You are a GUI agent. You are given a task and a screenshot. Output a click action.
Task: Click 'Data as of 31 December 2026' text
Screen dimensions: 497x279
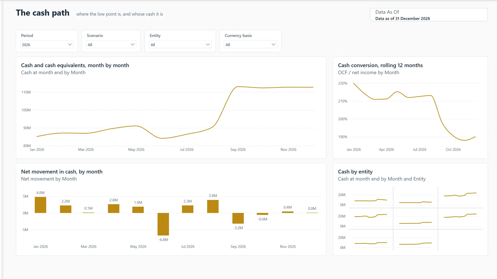coord(403,19)
